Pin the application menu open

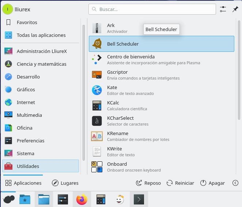235,9
